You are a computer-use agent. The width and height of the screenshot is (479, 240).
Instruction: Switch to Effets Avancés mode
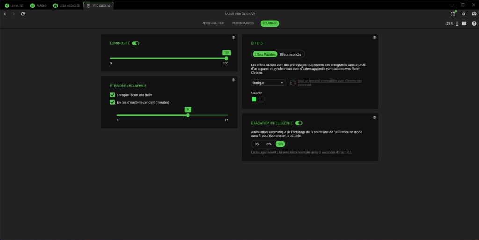pyautogui.click(x=290, y=54)
